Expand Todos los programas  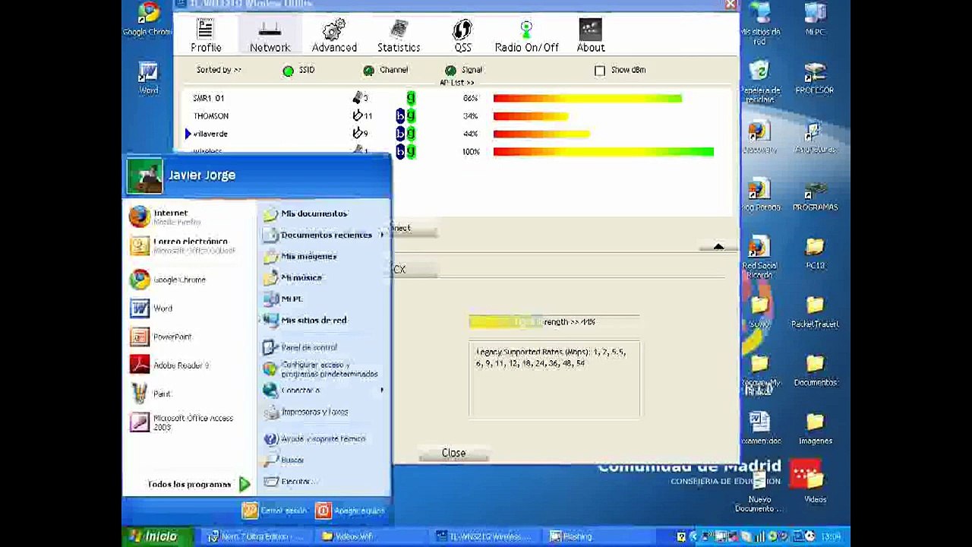199,484
